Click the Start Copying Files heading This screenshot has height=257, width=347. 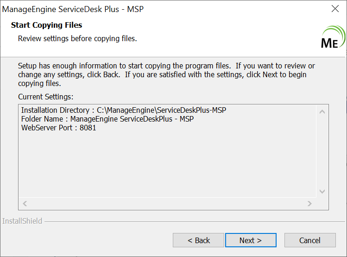46,25
